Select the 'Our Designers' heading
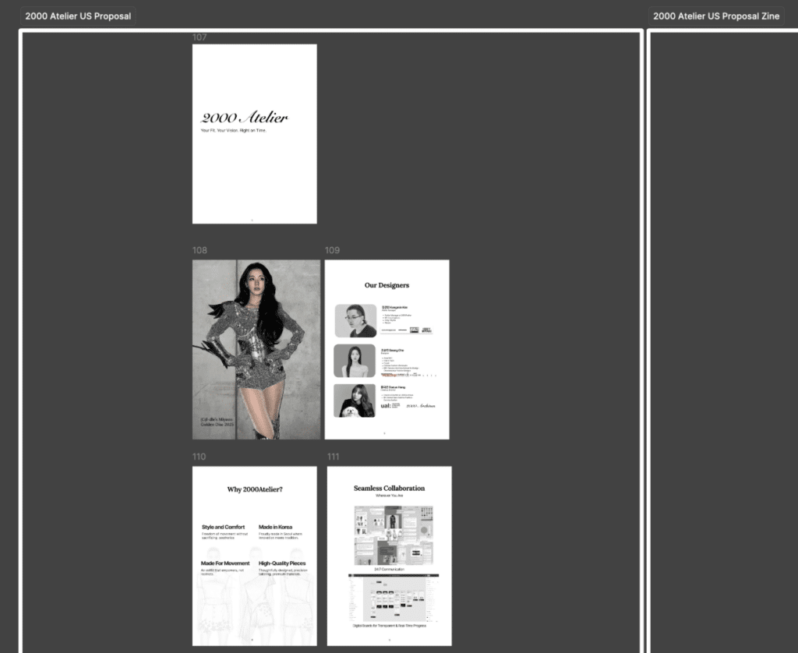The height and width of the screenshot is (653, 798). coord(387,285)
